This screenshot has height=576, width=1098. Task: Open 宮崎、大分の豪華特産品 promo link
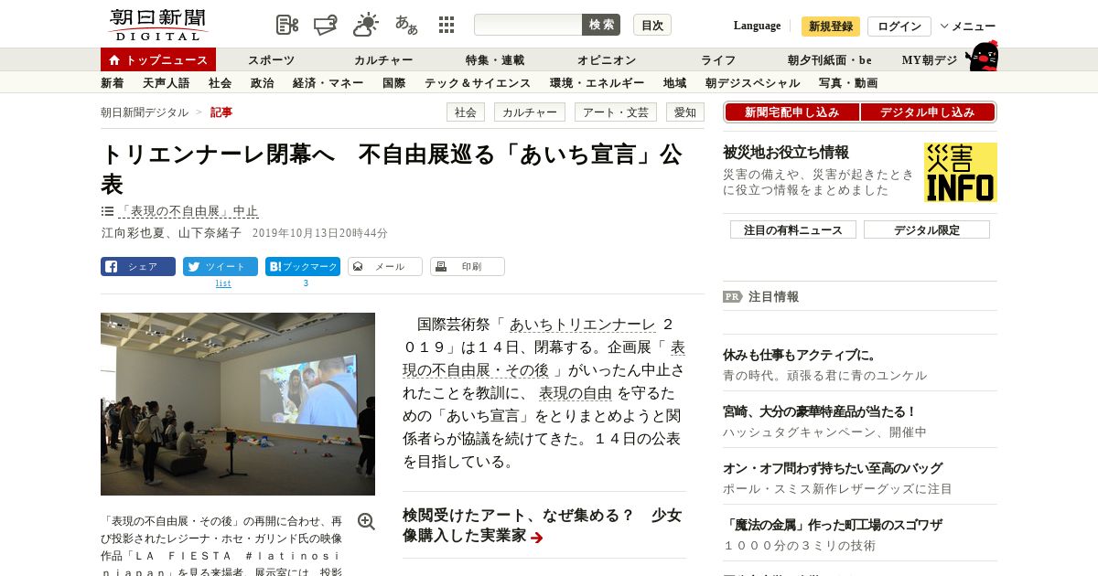(x=820, y=411)
